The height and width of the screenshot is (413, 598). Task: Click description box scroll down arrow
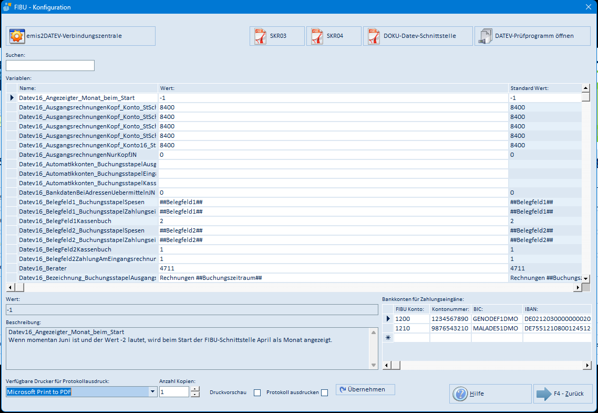[374, 365]
